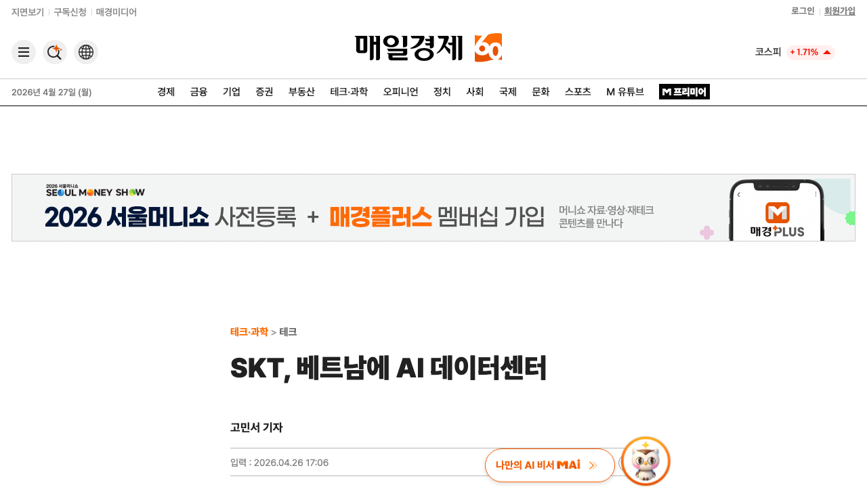The height and width of the screenshot is (487, 867).
Task: Click 로그인 link
Action: (803, 11)
